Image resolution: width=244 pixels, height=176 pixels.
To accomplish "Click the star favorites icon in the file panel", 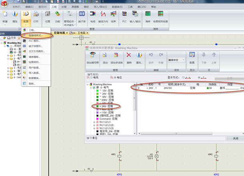I will [19, 38].
